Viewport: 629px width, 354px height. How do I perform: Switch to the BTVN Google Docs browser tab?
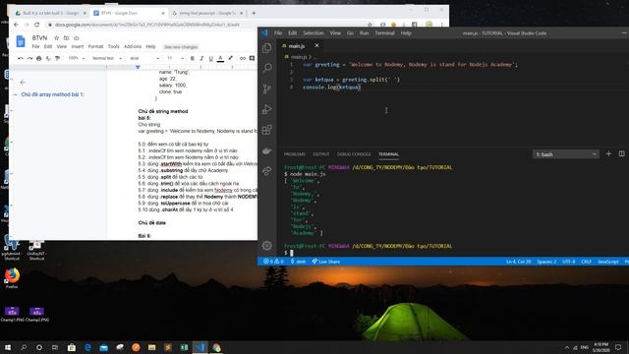(129, 13)
